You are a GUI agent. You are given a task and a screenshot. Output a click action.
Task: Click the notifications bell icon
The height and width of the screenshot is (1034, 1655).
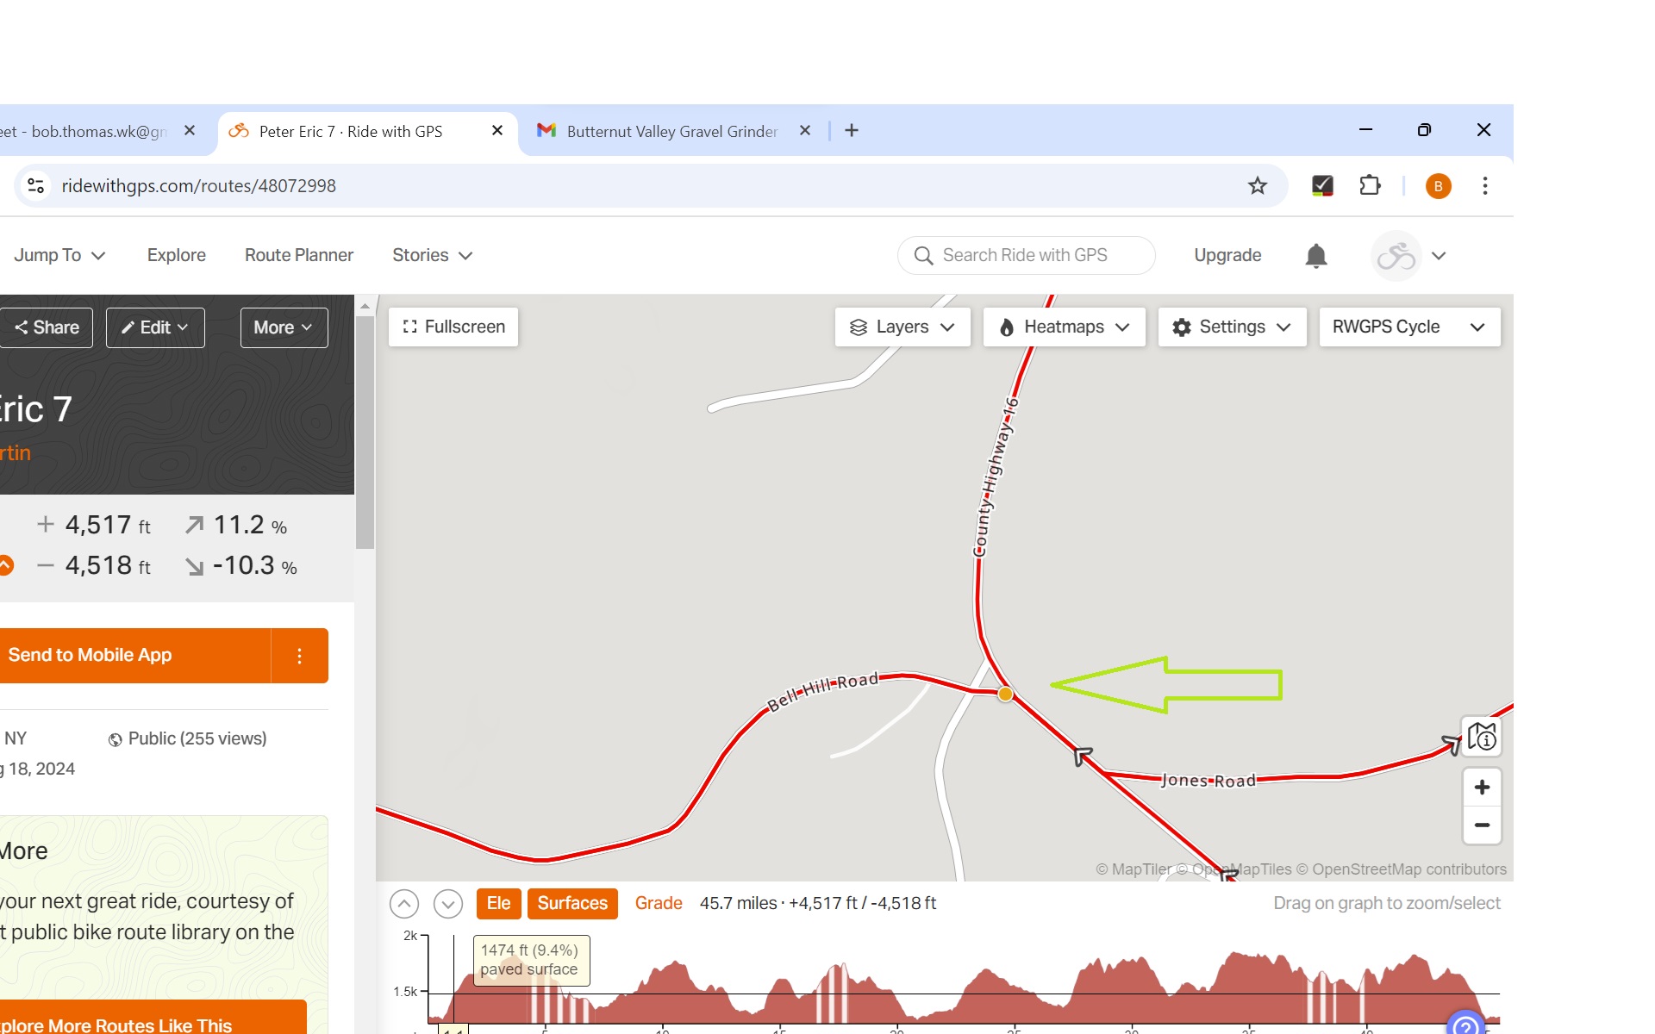(x=1315, y=256)
